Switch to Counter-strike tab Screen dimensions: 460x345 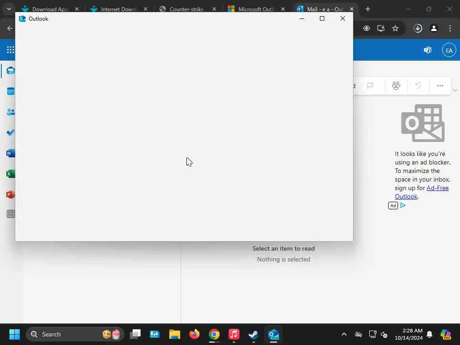tap(186, 9)
